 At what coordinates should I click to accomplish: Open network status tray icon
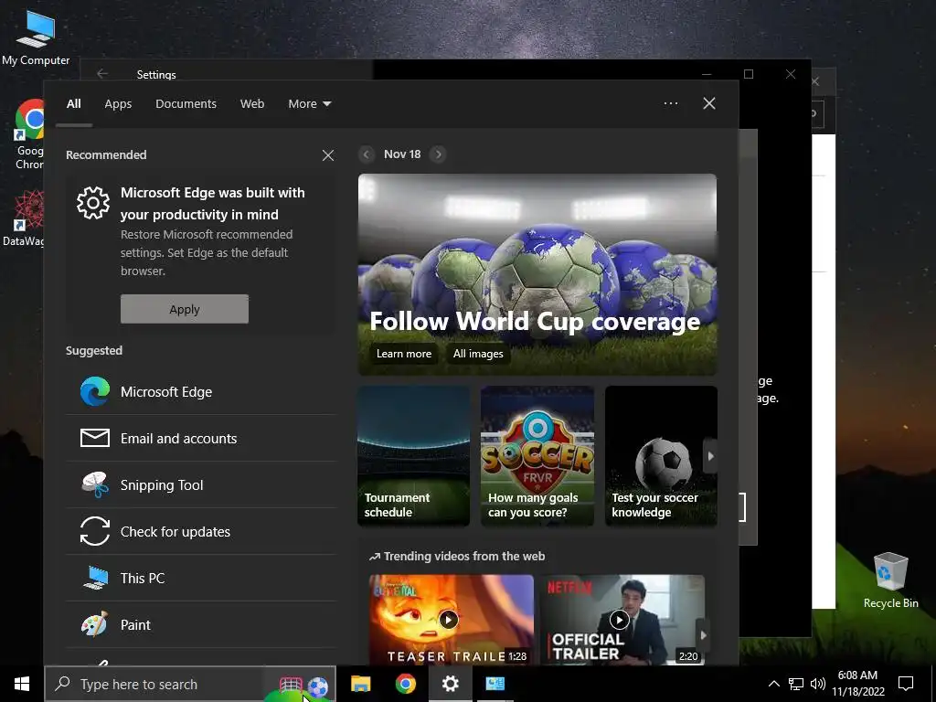click(796, 684)
